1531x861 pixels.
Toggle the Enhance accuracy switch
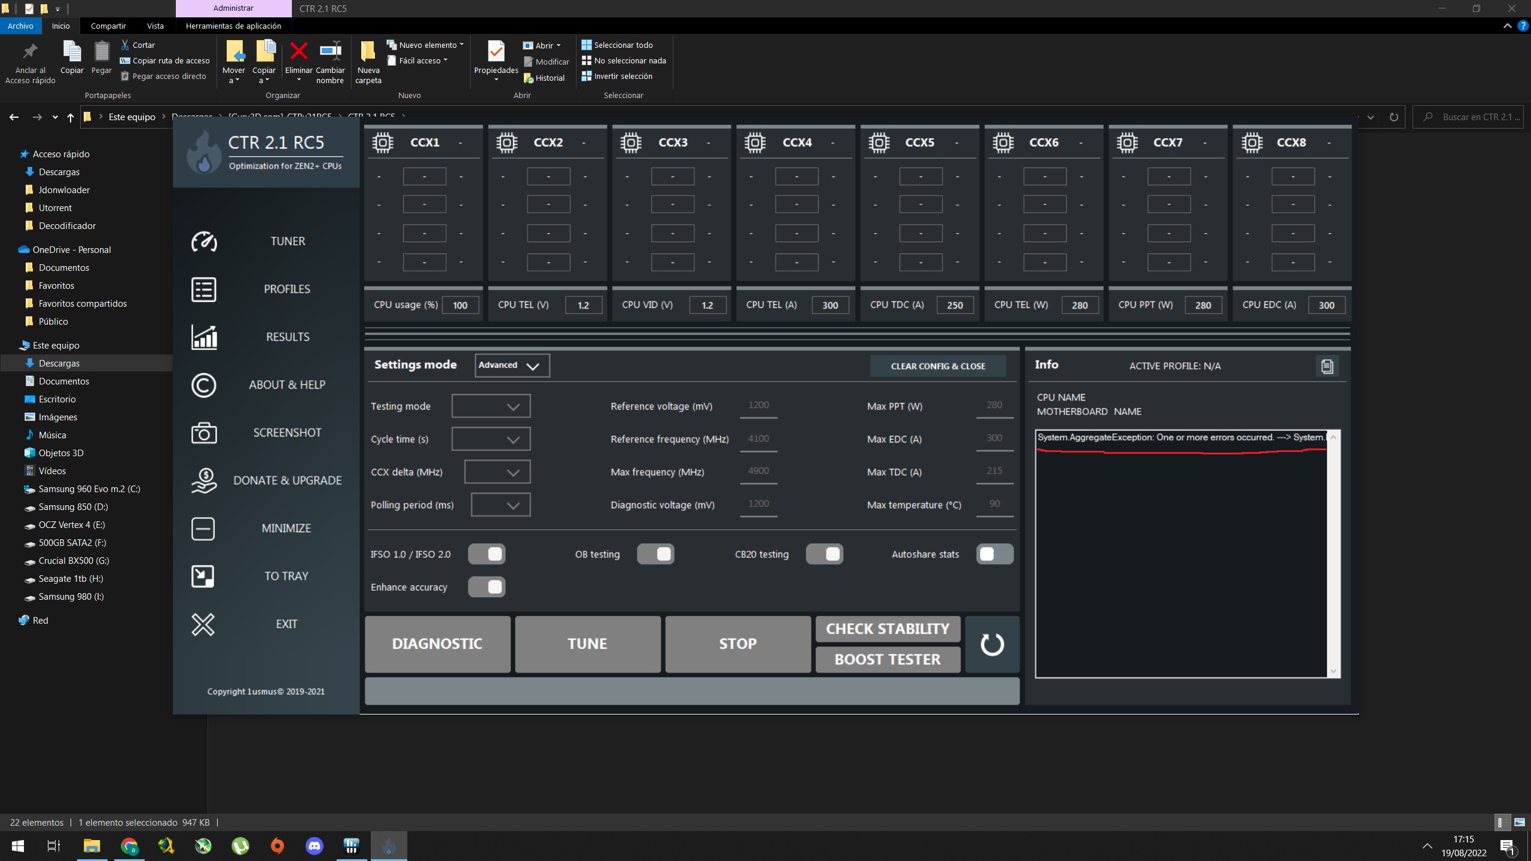click(487, 587)
